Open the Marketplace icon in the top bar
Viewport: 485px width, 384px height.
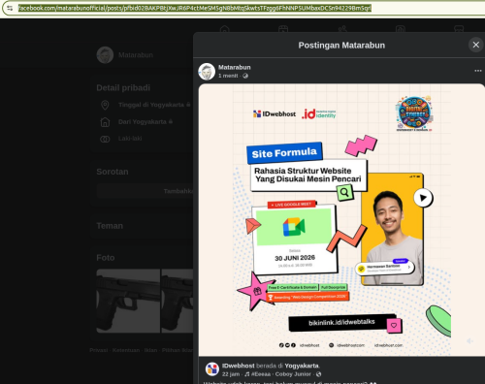(x=459, y=29)
